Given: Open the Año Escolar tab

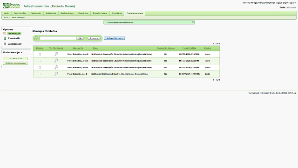Looking at the screenshot, I should coord(20,13).
